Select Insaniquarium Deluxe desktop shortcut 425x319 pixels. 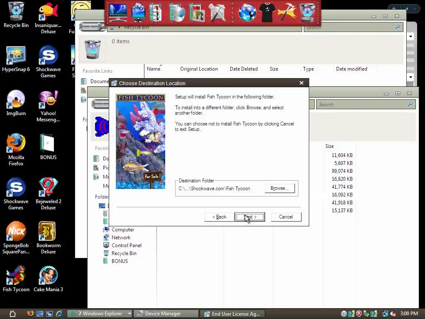pos(48,18)
